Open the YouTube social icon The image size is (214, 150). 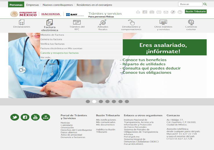point(35,117)
